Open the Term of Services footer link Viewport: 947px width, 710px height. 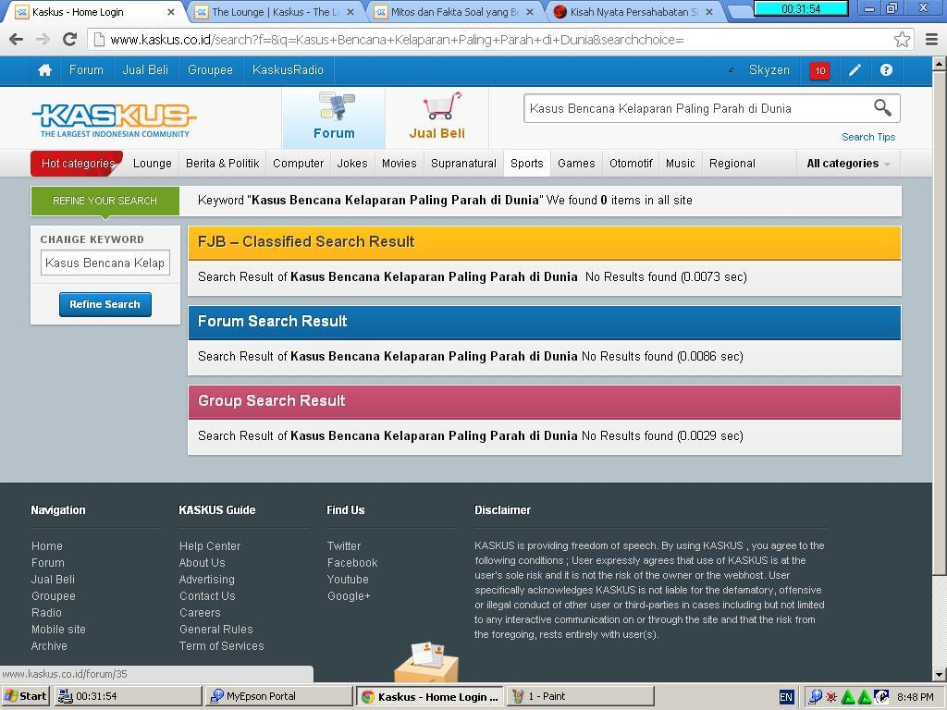tap(221, 646)
